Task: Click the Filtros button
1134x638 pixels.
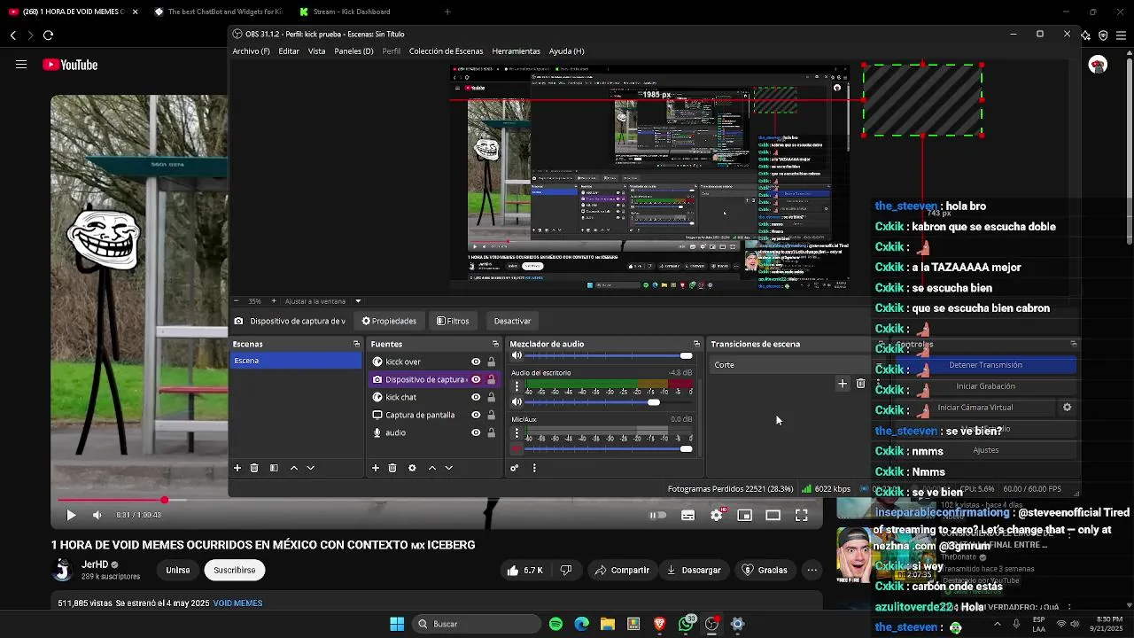Action: (453, 321)
